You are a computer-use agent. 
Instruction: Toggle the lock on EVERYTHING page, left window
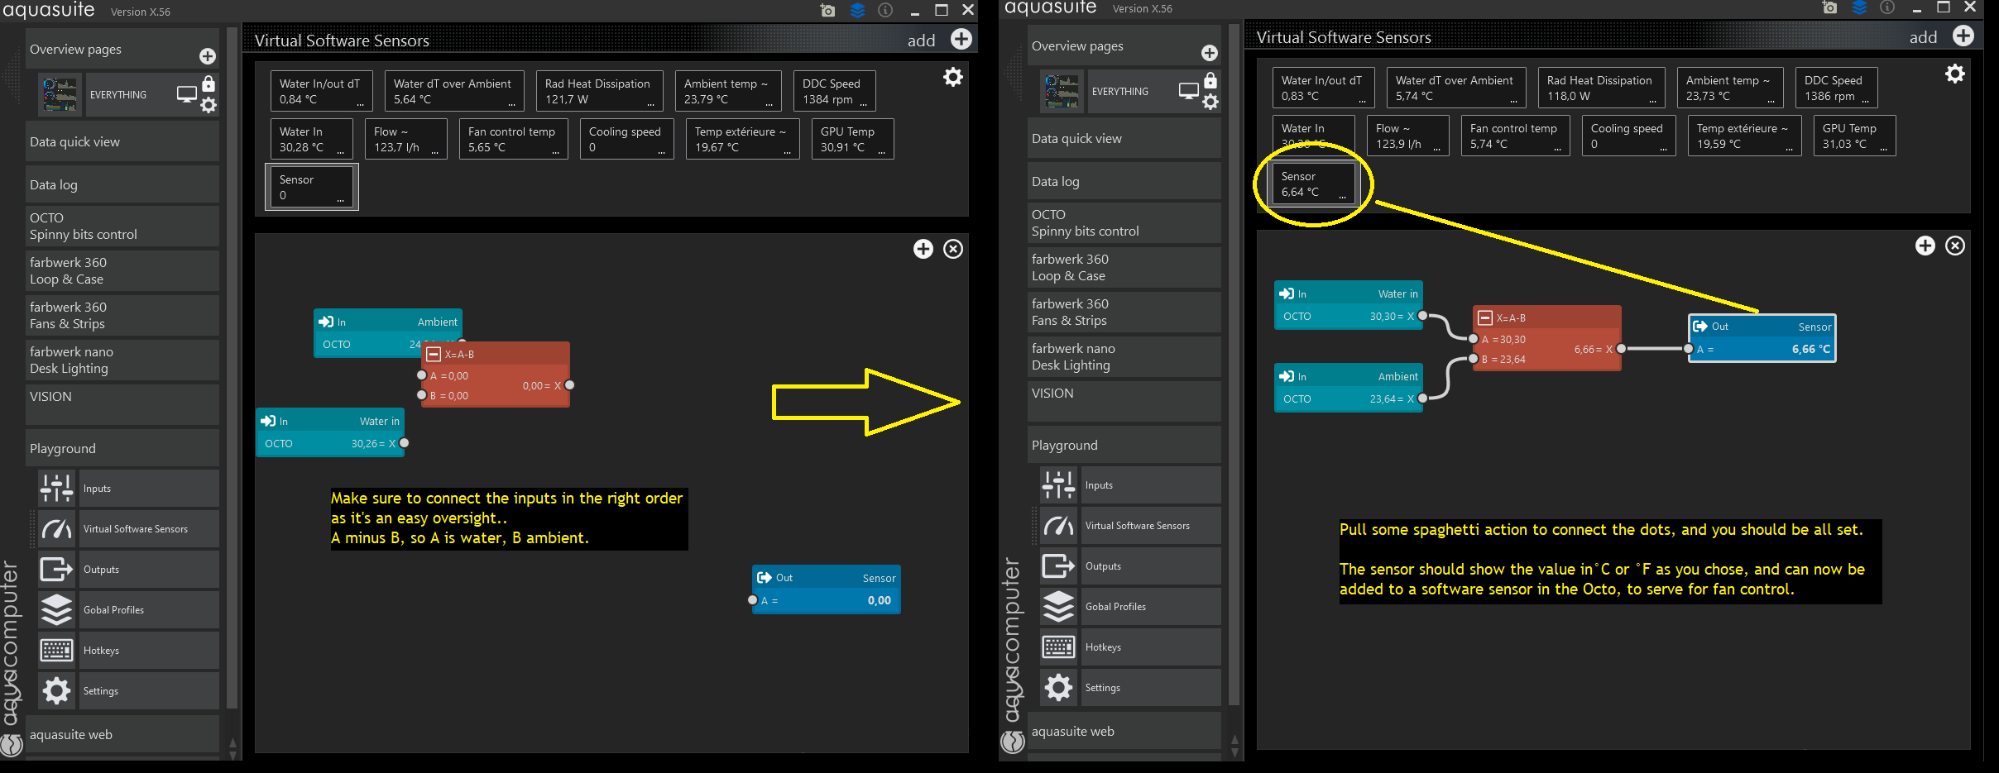pos(209,84)
